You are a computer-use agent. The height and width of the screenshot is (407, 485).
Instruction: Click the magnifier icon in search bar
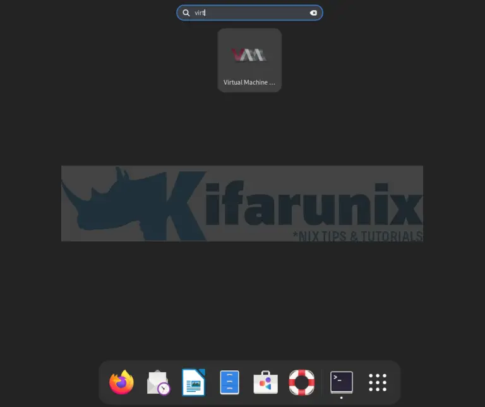[x=186, y=13]
